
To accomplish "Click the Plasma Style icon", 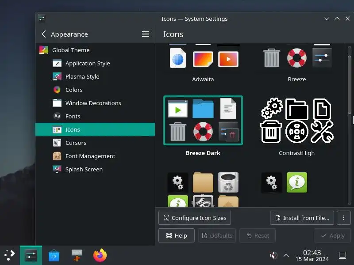I will (x=57, y=76).
